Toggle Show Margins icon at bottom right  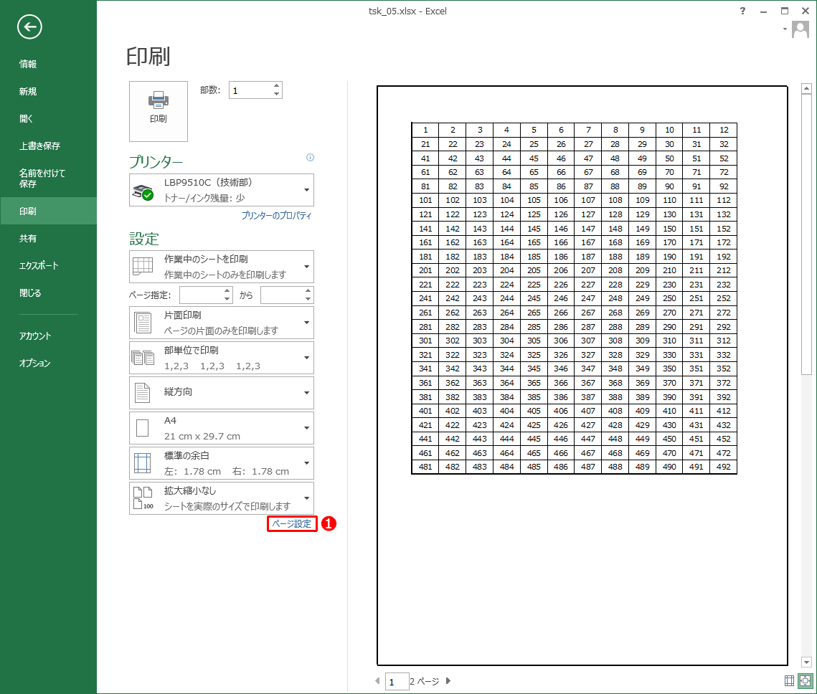pos(790,680)
